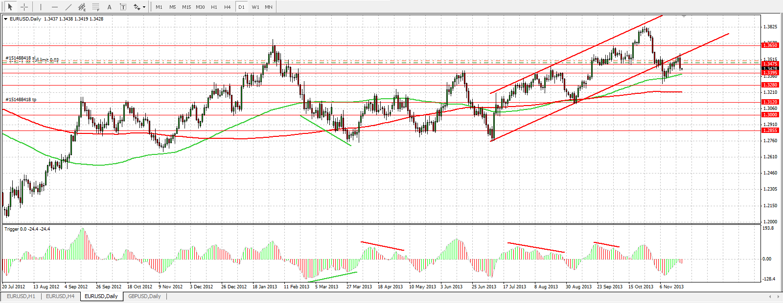The image size is (783, 303).
Task: Draw a vertical line tool
Action: point(41,7)
